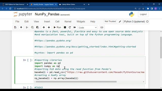Click the kernel idle circle indicator
Viewport: 162px width, 91px height.
147,21
